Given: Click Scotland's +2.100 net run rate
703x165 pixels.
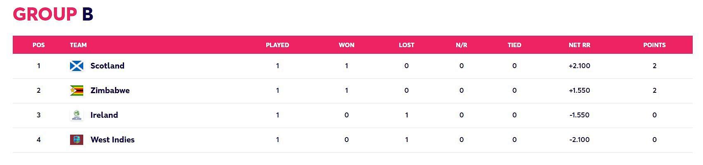Looking at the screenshot, I should [x=579, y=66].
